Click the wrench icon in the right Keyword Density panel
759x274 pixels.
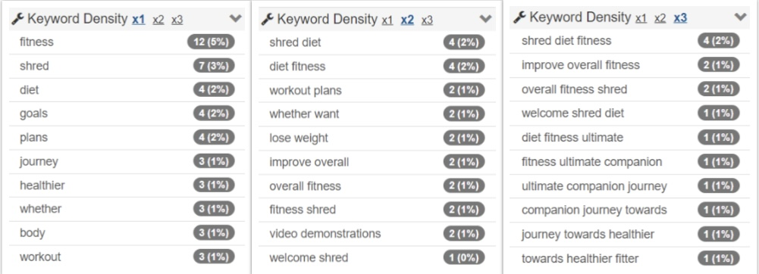519,17
